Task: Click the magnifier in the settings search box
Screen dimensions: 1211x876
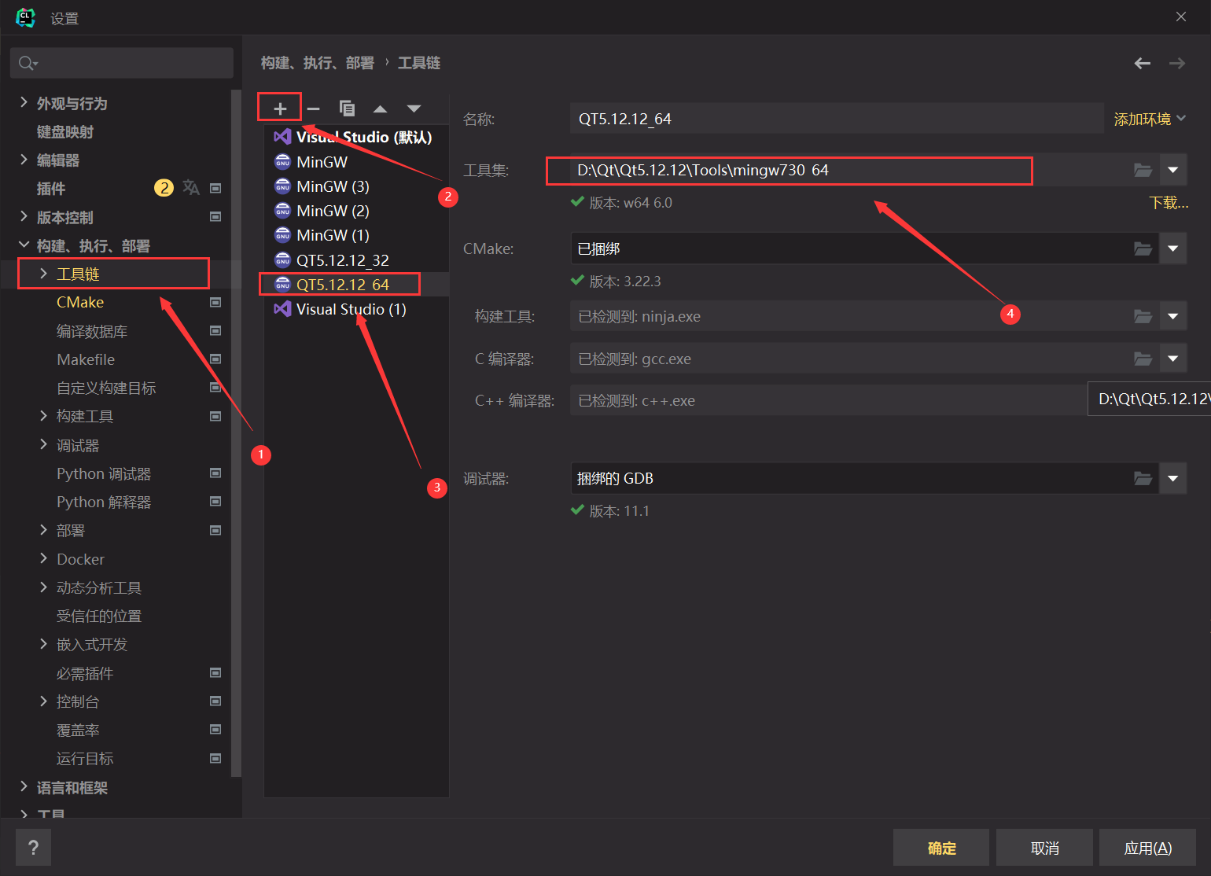Action: coord(25,63)
